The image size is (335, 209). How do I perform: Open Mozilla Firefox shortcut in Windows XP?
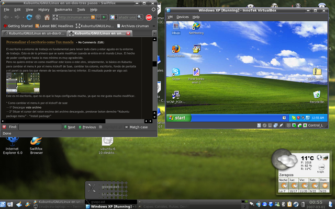pos(176,51)
